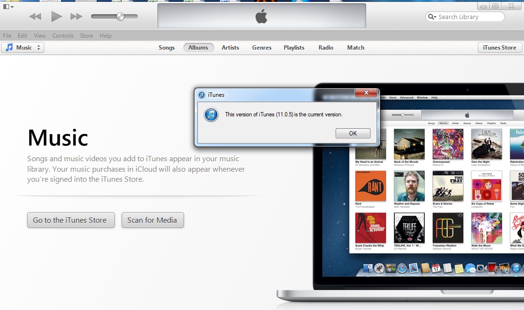
Task: Click the Scan for Media button
Action: click(x=153, y=220)
